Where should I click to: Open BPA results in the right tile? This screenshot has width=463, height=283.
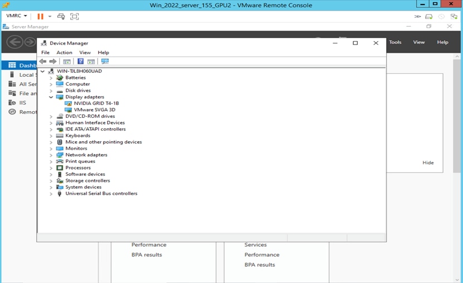pyautogui.click(x=260, y=265)
